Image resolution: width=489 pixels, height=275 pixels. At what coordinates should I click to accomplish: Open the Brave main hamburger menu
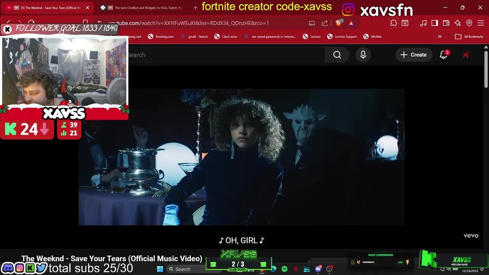pos(481,23)
